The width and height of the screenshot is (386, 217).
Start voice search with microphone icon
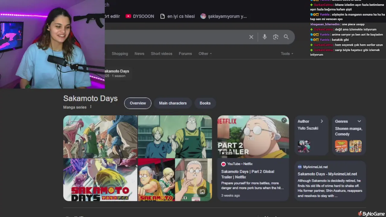tap(264, 37)
